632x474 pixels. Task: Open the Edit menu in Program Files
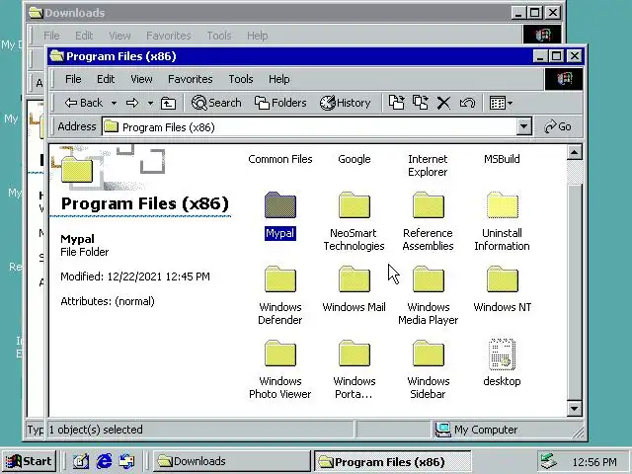(x=106, y=79)
